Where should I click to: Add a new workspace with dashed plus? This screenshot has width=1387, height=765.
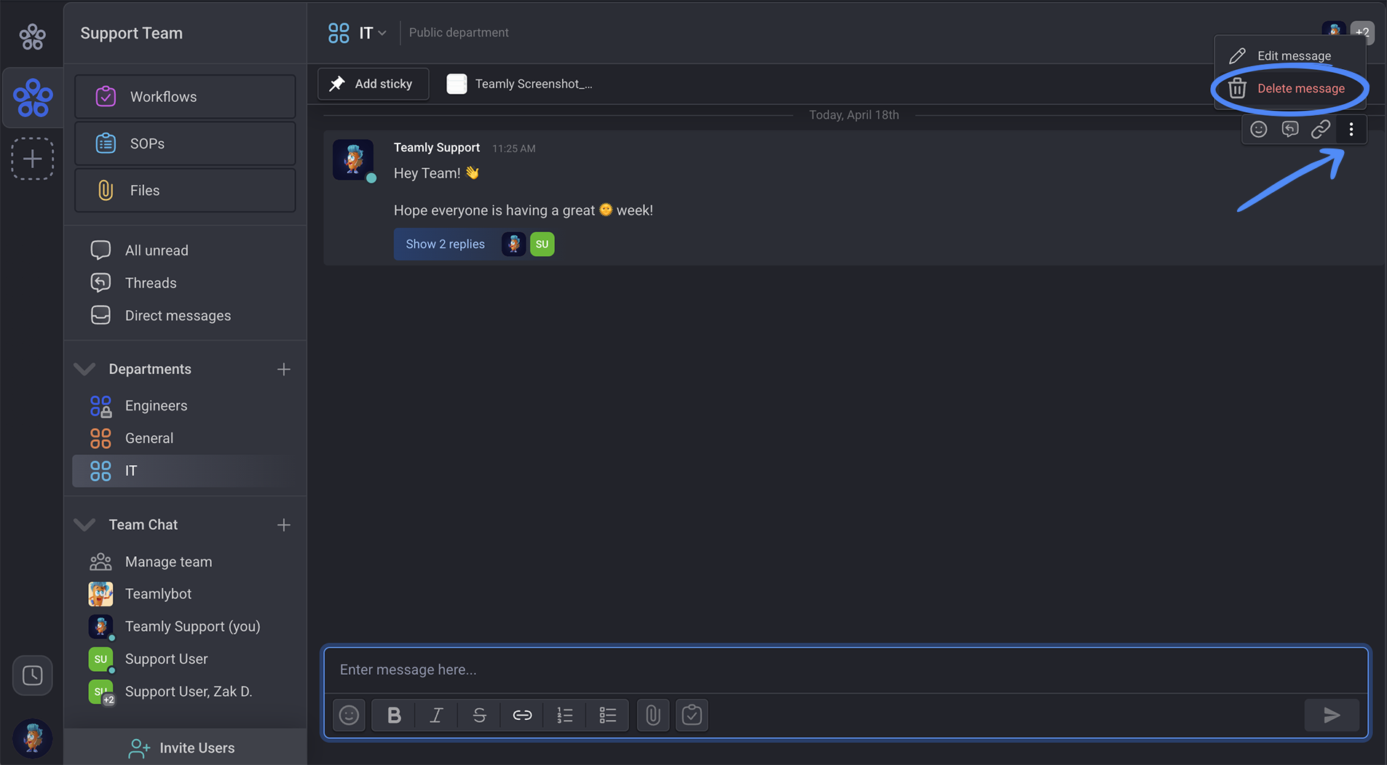tap(32, 159)
